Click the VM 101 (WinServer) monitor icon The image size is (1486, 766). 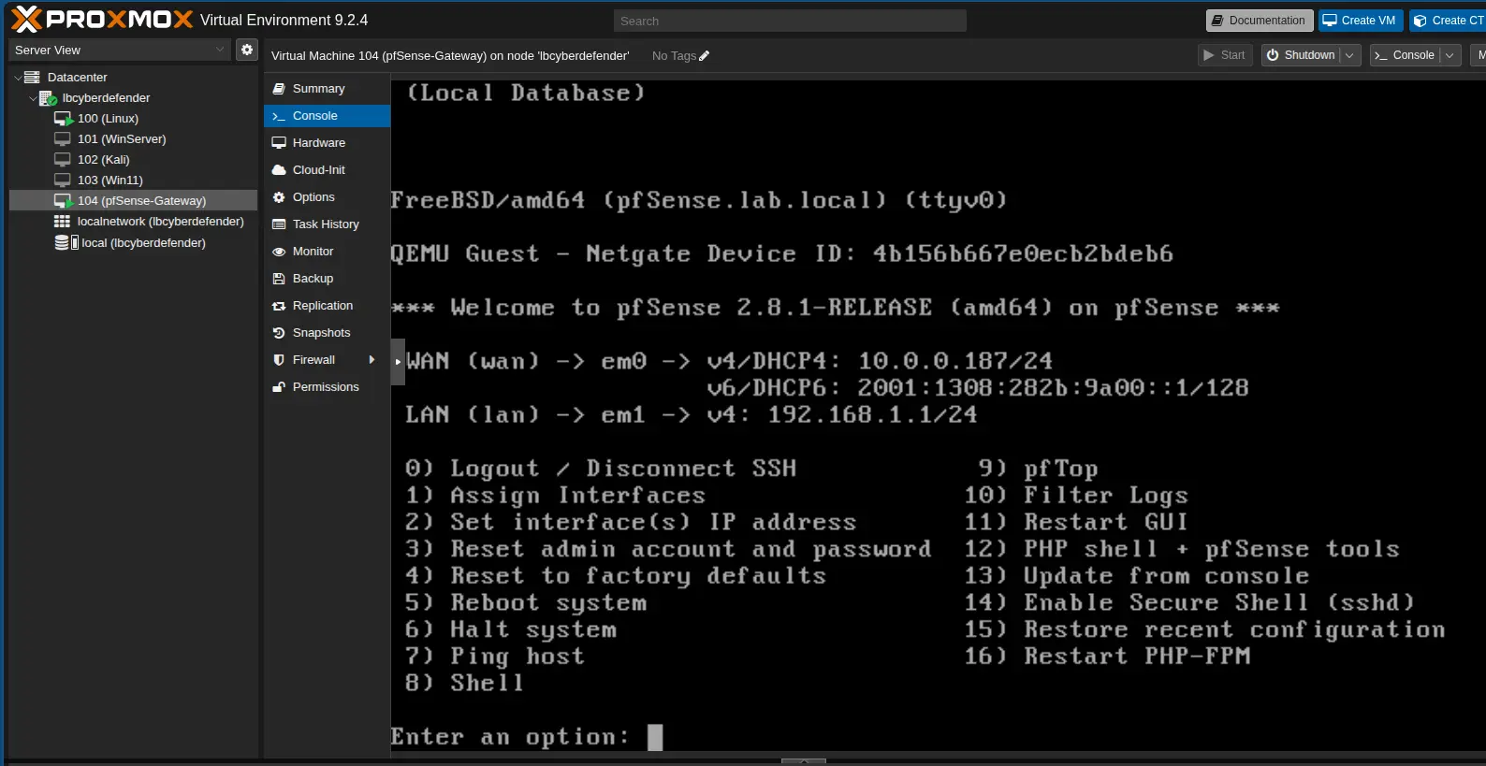point(63,138)
